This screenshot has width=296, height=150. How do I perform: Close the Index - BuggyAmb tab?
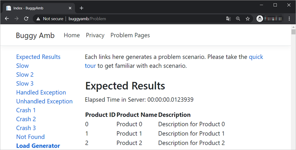click(70, 8)
